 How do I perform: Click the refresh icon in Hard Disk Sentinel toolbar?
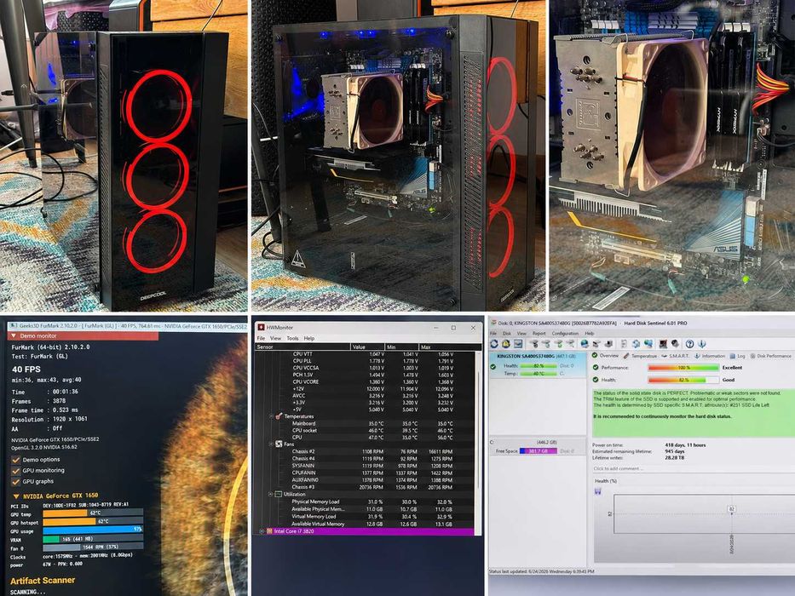(494, 344)
